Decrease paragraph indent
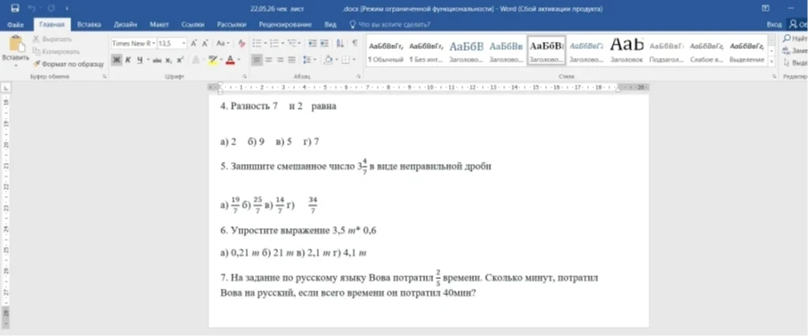Viewport: 808px width, 336px height. 313,44
